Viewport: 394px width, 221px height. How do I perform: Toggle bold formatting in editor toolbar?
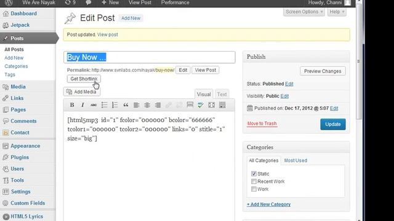pyautogui.click(x=72, y=105)
